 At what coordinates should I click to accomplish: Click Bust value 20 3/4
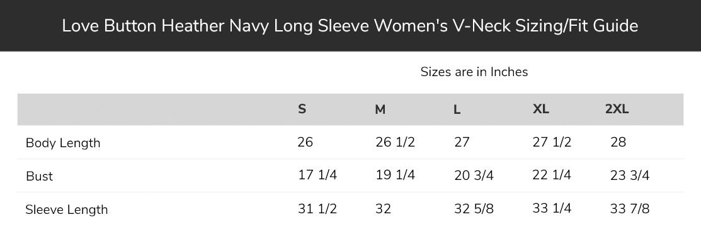point(474,176)
